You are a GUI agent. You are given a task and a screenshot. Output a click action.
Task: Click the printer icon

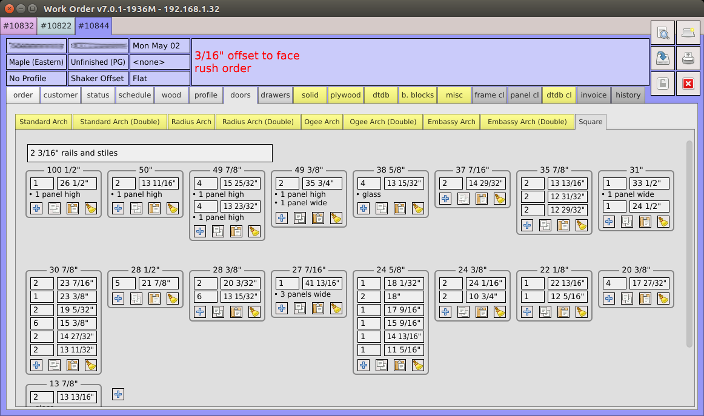688,58
